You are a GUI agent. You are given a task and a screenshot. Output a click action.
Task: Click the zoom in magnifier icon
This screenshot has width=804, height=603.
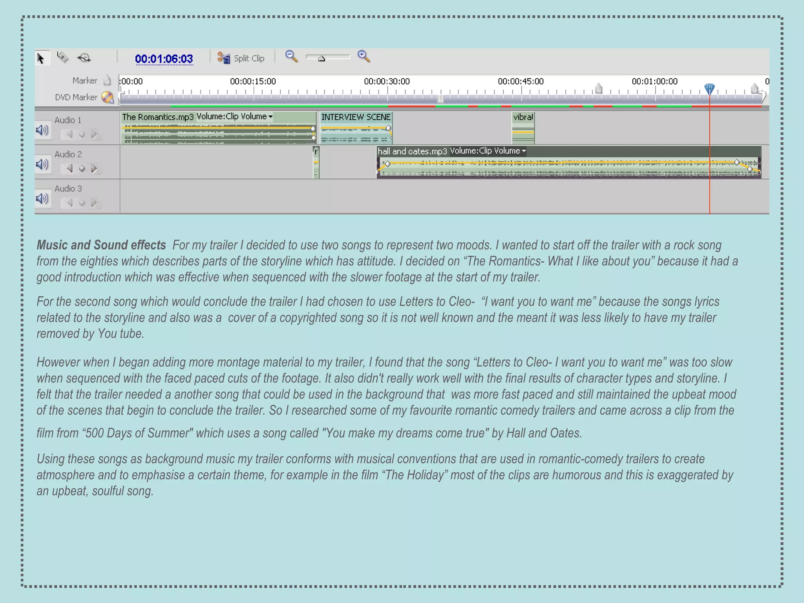tap(364, 56)
